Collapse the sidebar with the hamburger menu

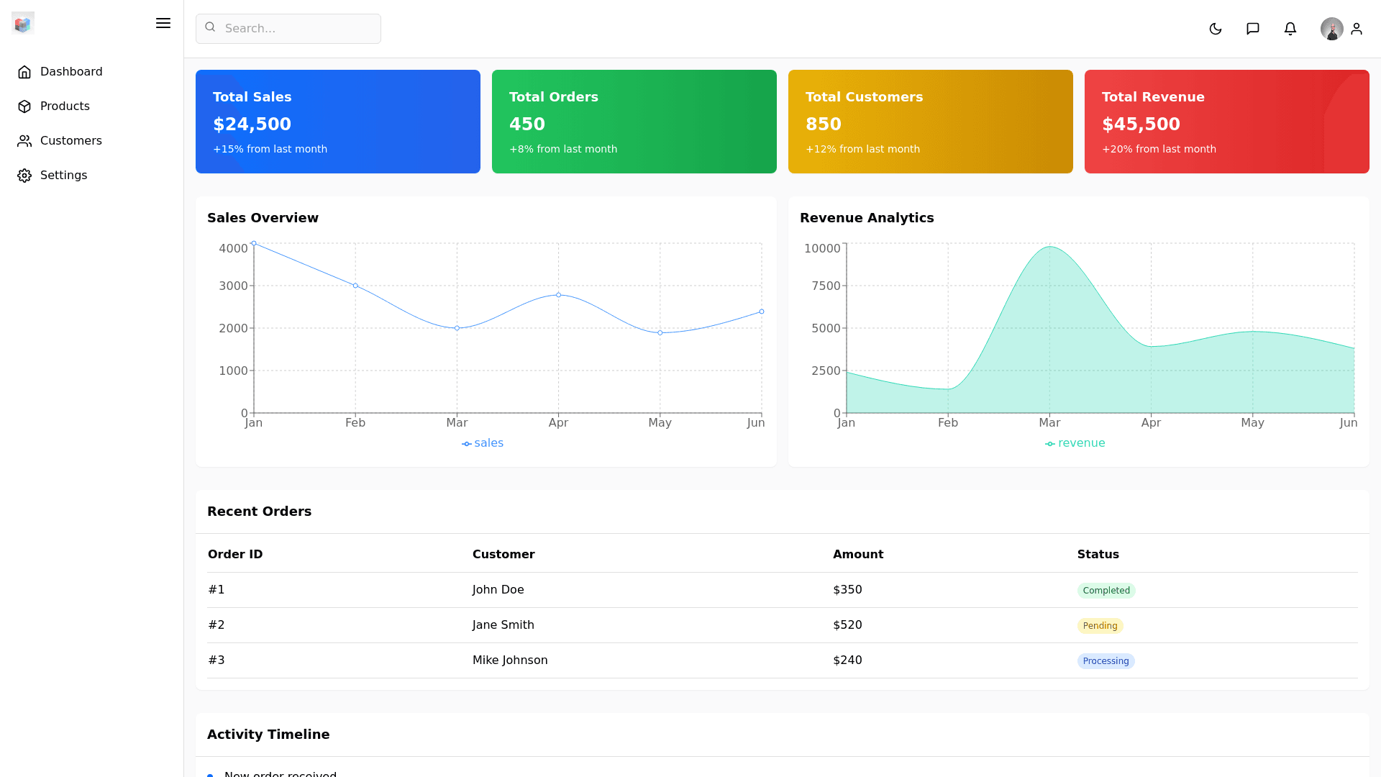pyautogui.click(x=163, y=23)
